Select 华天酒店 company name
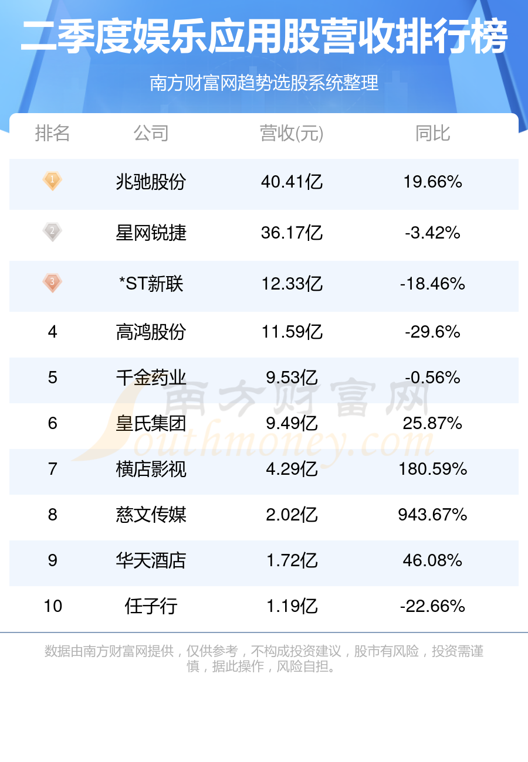528x762 pixels. (x=151, y=561)
